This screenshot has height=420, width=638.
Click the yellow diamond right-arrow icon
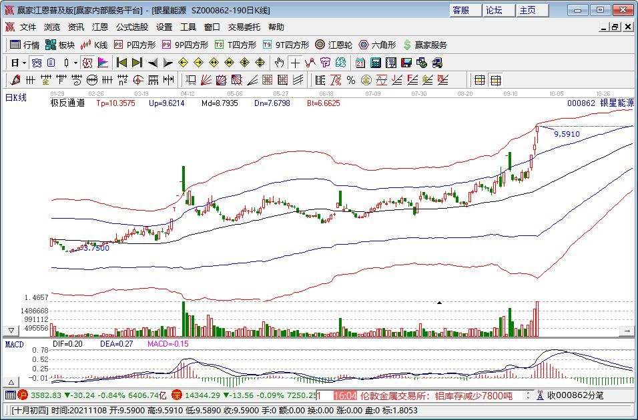[199, 63]
